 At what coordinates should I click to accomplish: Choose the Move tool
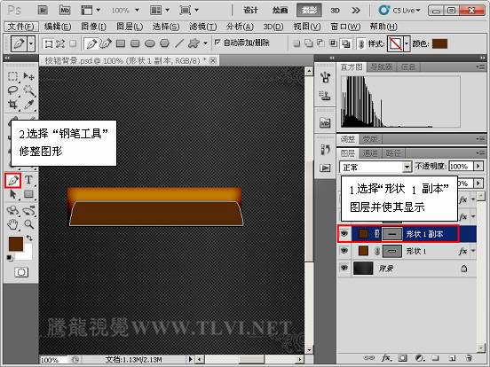pyautogui.click(x=28, y=76)
